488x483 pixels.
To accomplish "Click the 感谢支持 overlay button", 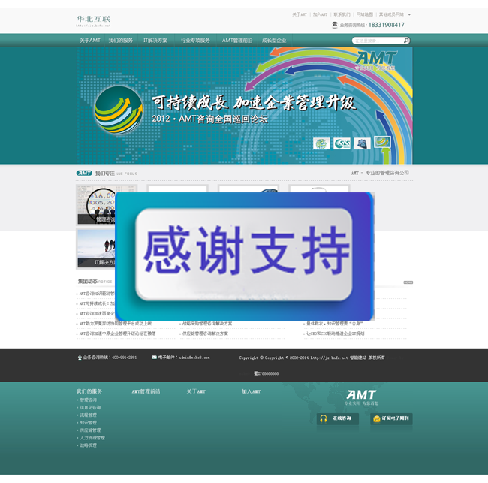I will click(244, 255).
